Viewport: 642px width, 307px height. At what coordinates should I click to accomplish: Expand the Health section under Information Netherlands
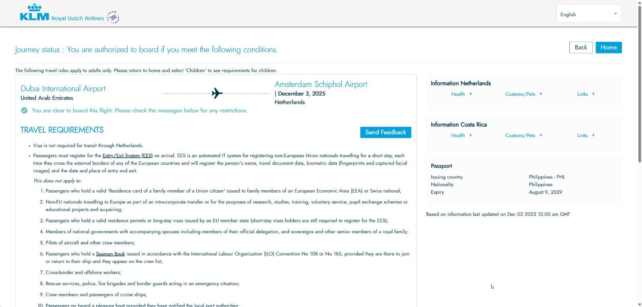(x=461, y=94)
